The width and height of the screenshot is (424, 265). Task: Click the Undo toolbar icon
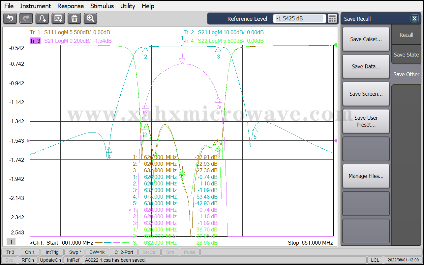click(10, 18)
